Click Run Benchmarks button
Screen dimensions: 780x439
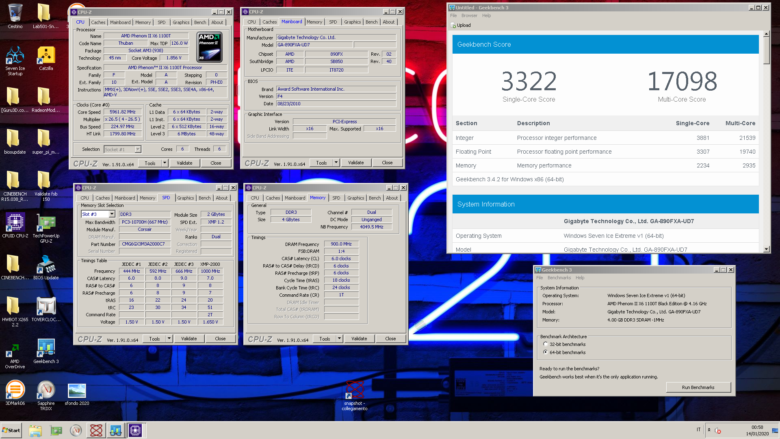pos(698,387)
